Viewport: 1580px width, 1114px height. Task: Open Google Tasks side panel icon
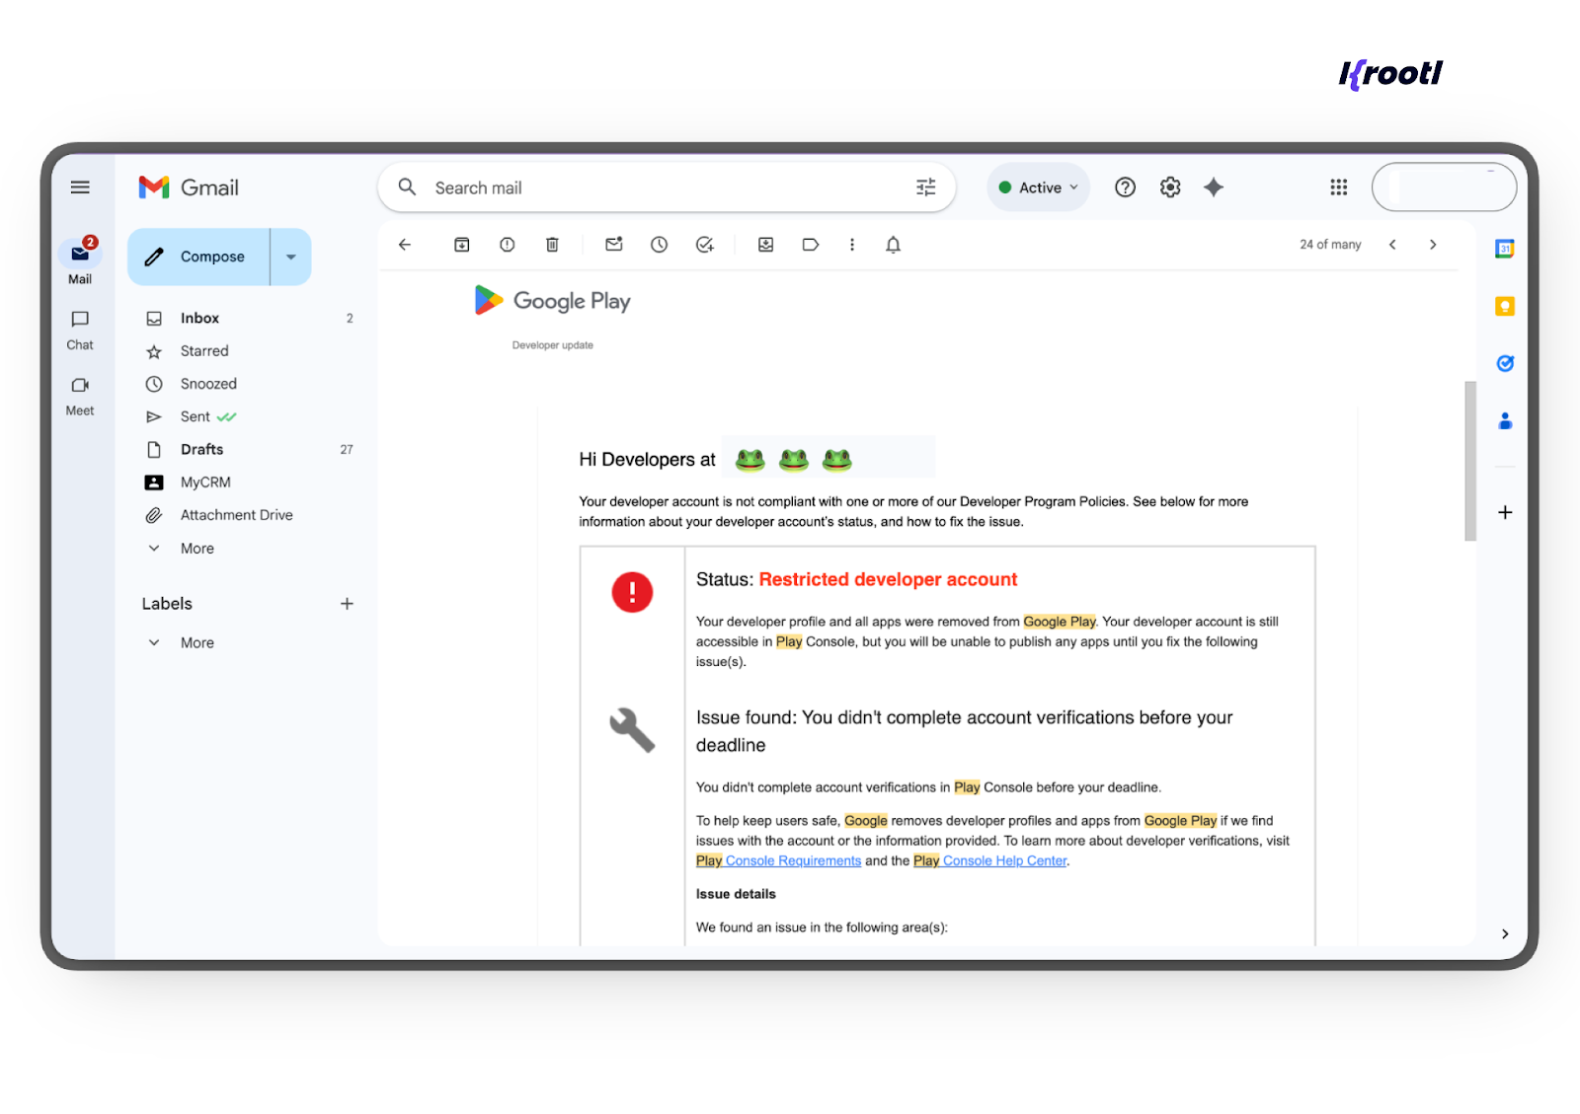coord(1504,364)
